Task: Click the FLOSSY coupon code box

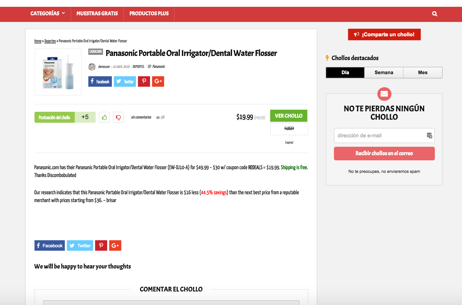Action: click(x=289, y=129)
